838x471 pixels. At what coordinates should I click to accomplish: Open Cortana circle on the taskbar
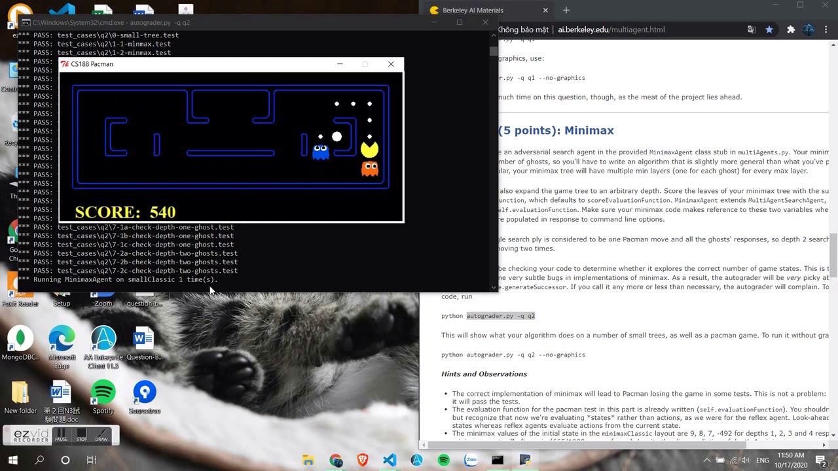pyautogui.click(x=65, y=461)
